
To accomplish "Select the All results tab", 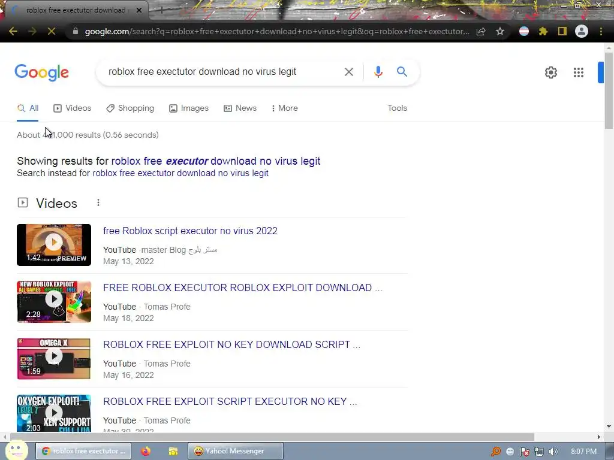I will pos(28,108).
